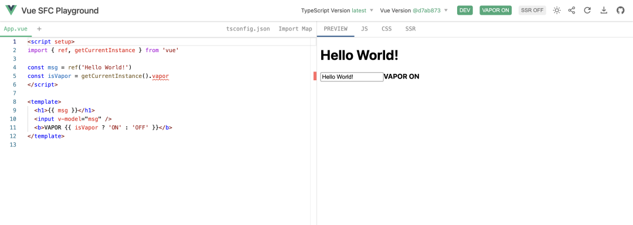
Task: Open the TypeScript Version latest dropdown
Action: click(x=337, y=11)
